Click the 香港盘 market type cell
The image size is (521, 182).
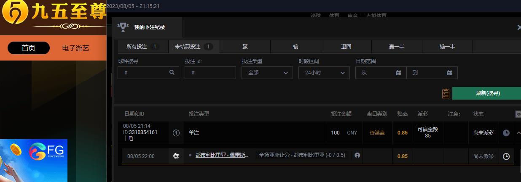[x=377, y=133]
